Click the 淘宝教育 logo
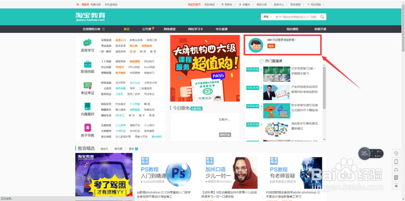The image size is (405, 201). click(90, 17)
